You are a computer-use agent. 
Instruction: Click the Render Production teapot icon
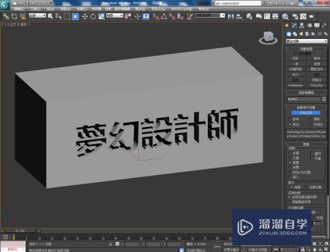(x=312, y=16)
